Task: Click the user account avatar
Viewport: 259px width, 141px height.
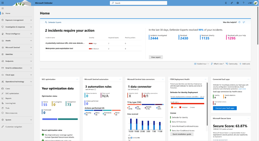Action: (255, 3)
